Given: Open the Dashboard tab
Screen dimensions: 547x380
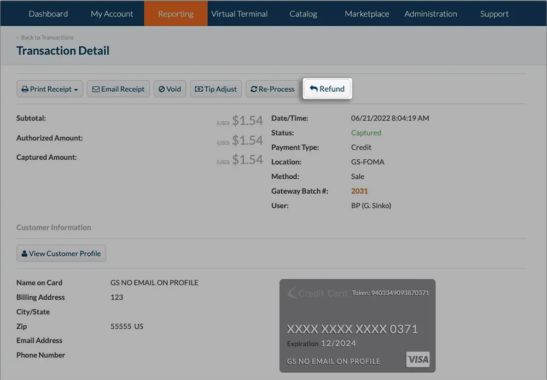Looking at the screenshot, I should pyautogui.click(x=48, y=14).
